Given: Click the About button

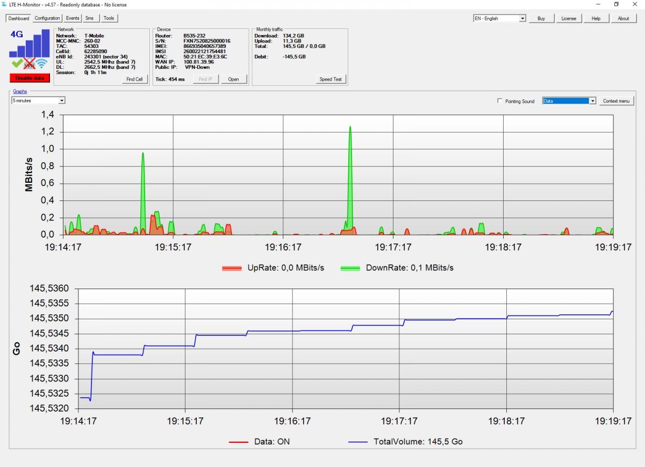Looking at the screenshot, I should pos(623,18).
